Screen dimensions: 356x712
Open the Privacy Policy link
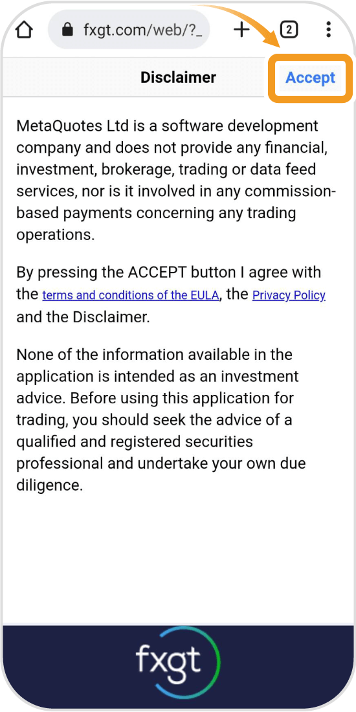[289, 296]
